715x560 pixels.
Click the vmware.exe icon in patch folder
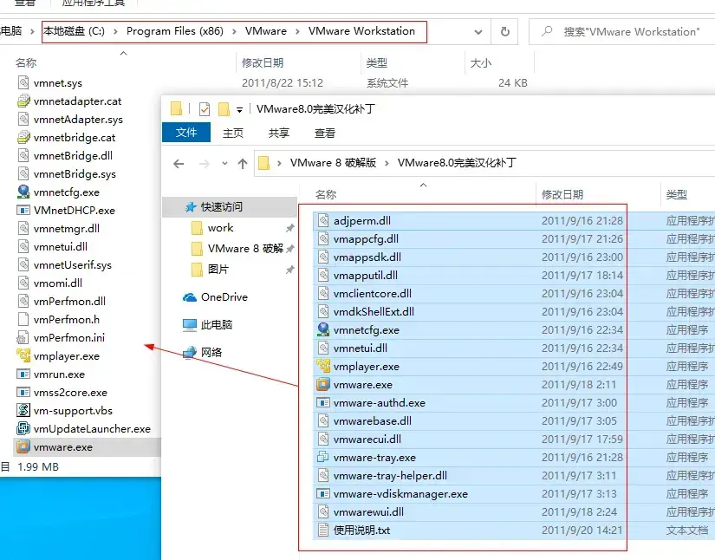[x=323, y=384]
